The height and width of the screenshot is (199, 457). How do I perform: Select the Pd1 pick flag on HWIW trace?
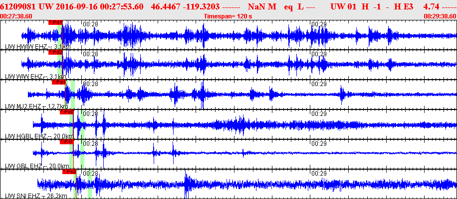55,23
